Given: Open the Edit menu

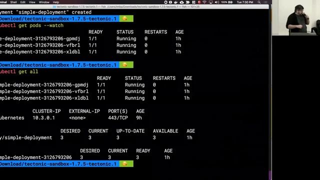Looking at the screenshot, I should (23, 2).
